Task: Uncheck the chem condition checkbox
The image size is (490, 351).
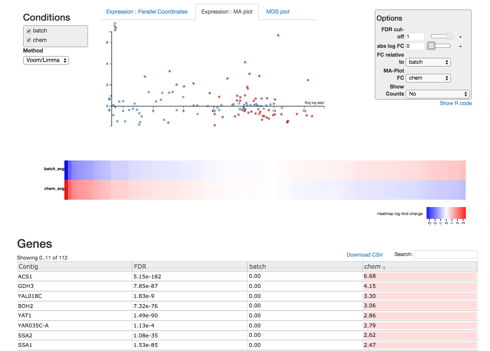Action: [x=29, y=40]
